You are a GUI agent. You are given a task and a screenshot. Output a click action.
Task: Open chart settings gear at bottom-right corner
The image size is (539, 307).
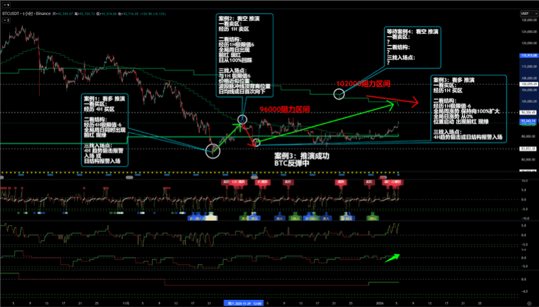(x=528, y=302)
